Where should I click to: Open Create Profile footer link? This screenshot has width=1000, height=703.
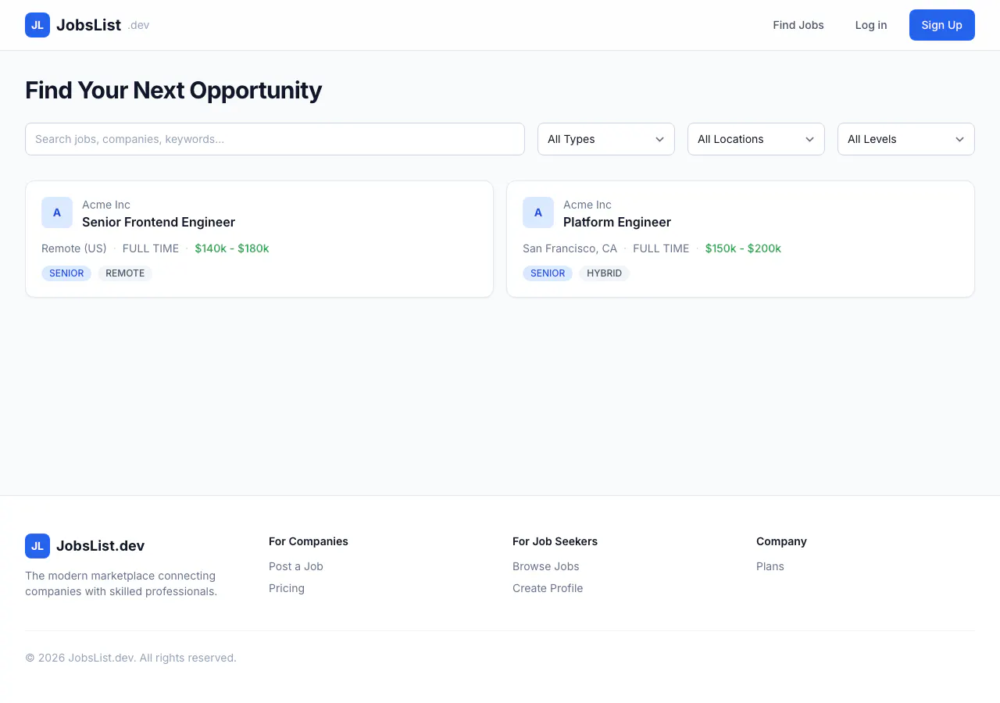(x=548, y=588)
